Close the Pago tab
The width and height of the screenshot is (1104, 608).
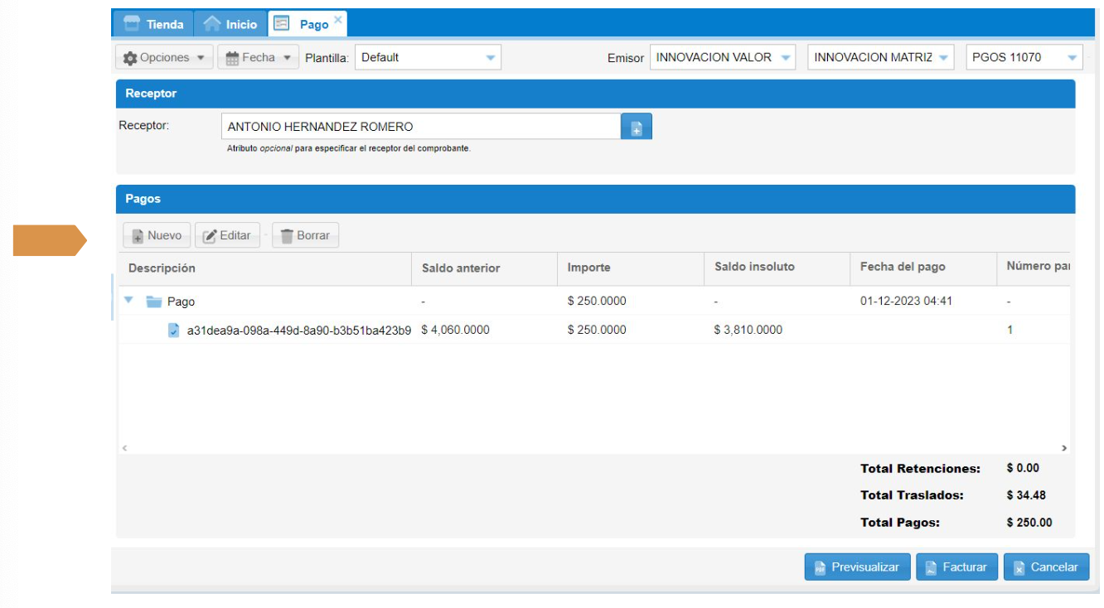338,18
